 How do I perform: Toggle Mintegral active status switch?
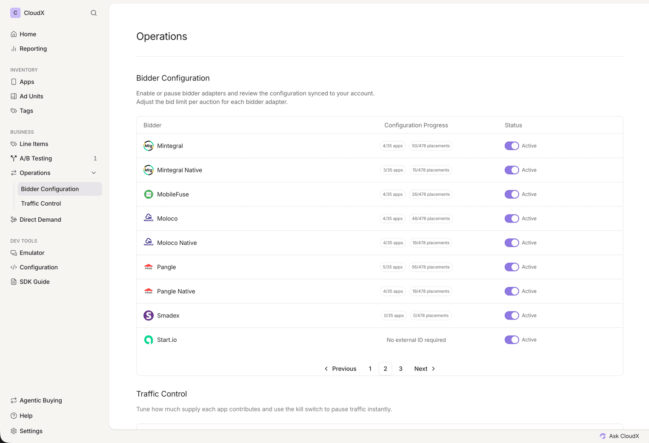(x=512, y=146)
